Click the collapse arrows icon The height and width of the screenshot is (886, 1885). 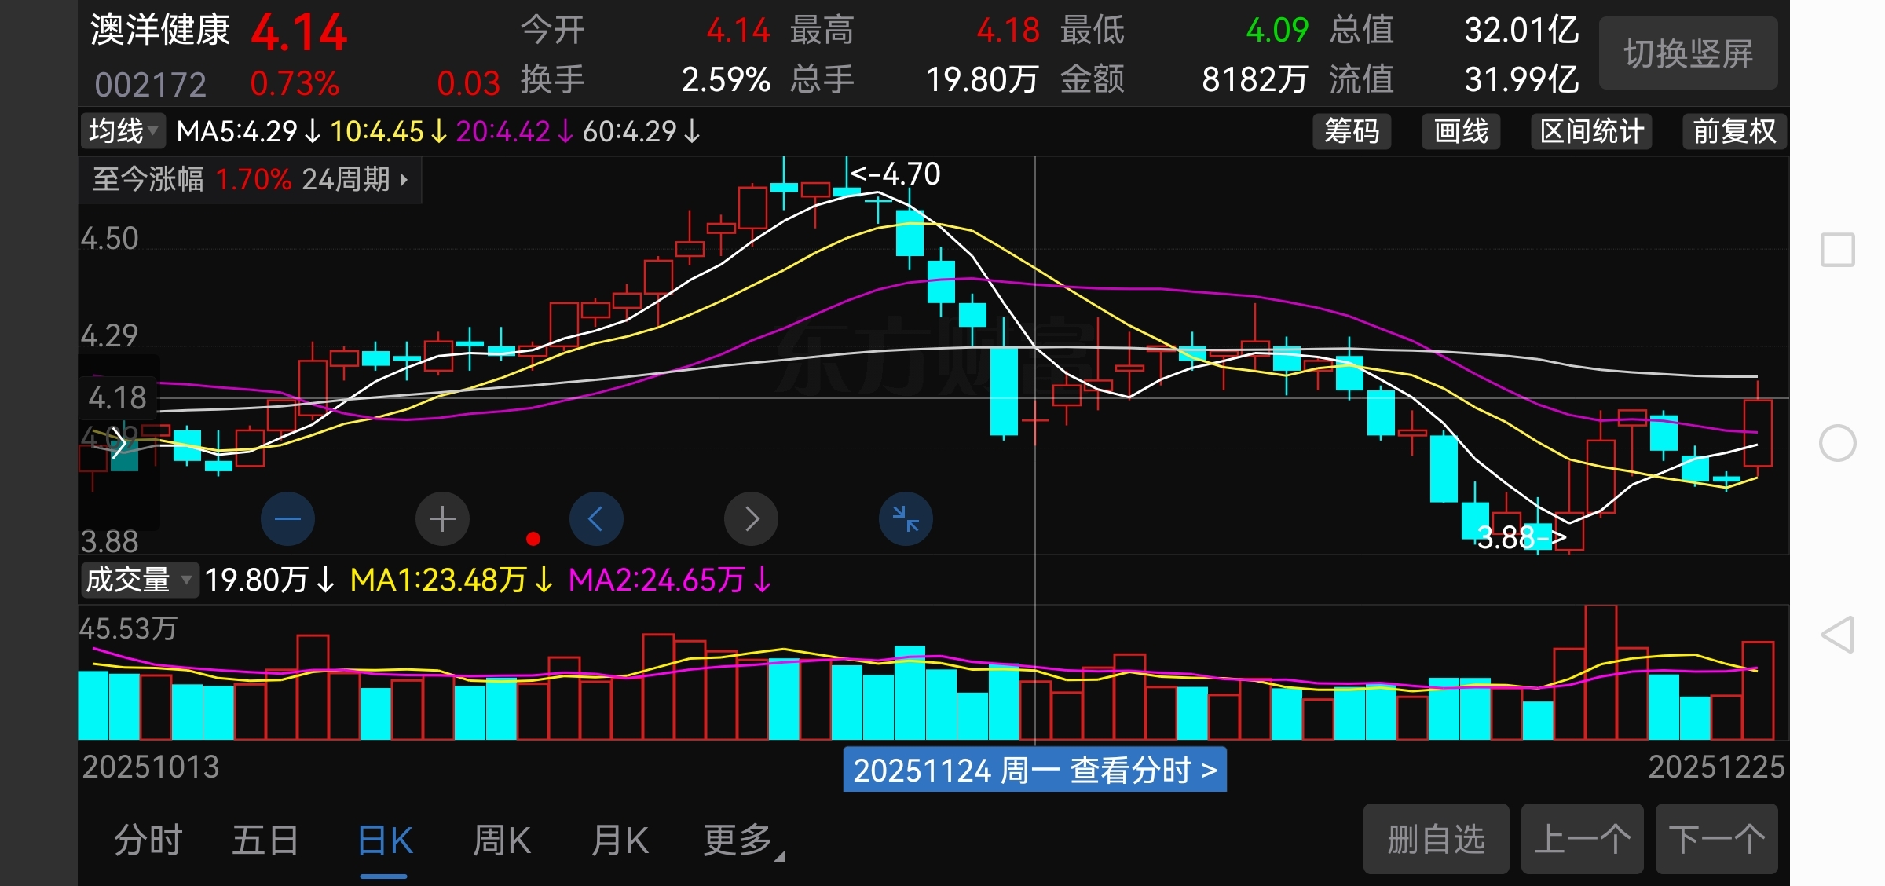pyautogui.click(x=906, y=518)
